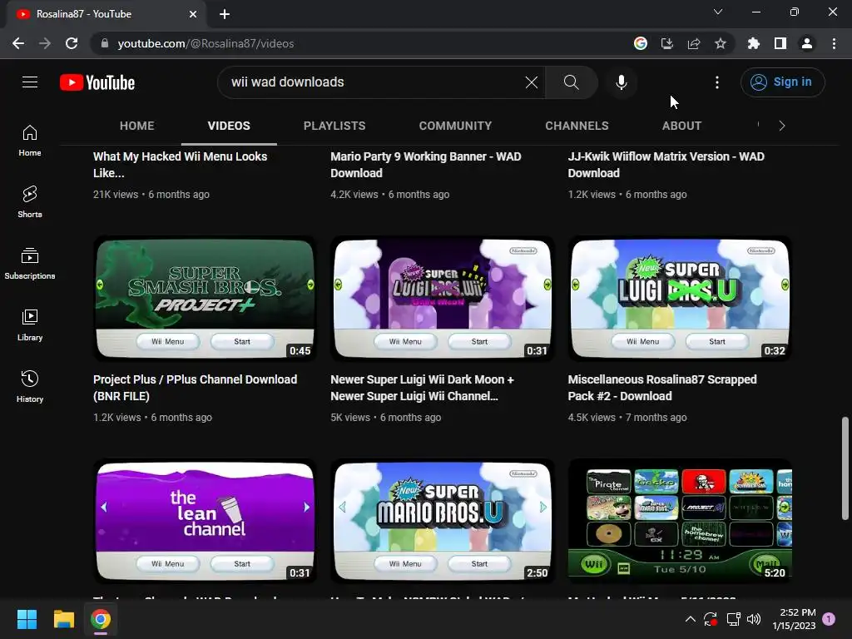The width and height of the screenshot is (852, 639).
Task: Open Chrome's three-dot menu
Action: tap(834, 43)
